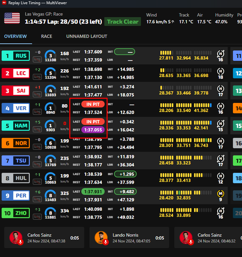Click the hard tyre icon for ZHO

pos(221,211)
